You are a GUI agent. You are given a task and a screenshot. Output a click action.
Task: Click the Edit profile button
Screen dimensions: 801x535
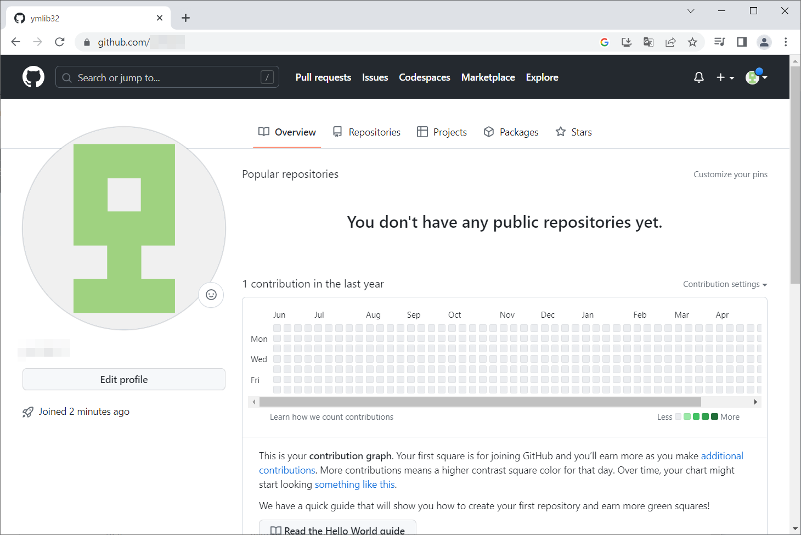[124, 380]
